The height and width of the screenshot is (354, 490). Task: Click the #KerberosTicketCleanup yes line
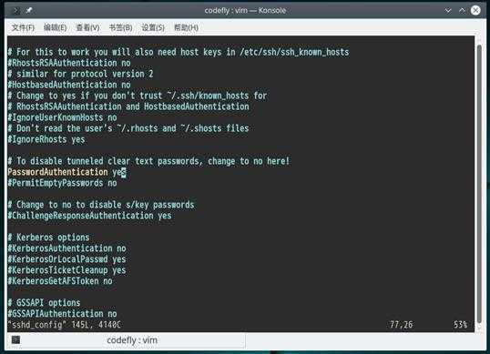(x=66, y=270)
